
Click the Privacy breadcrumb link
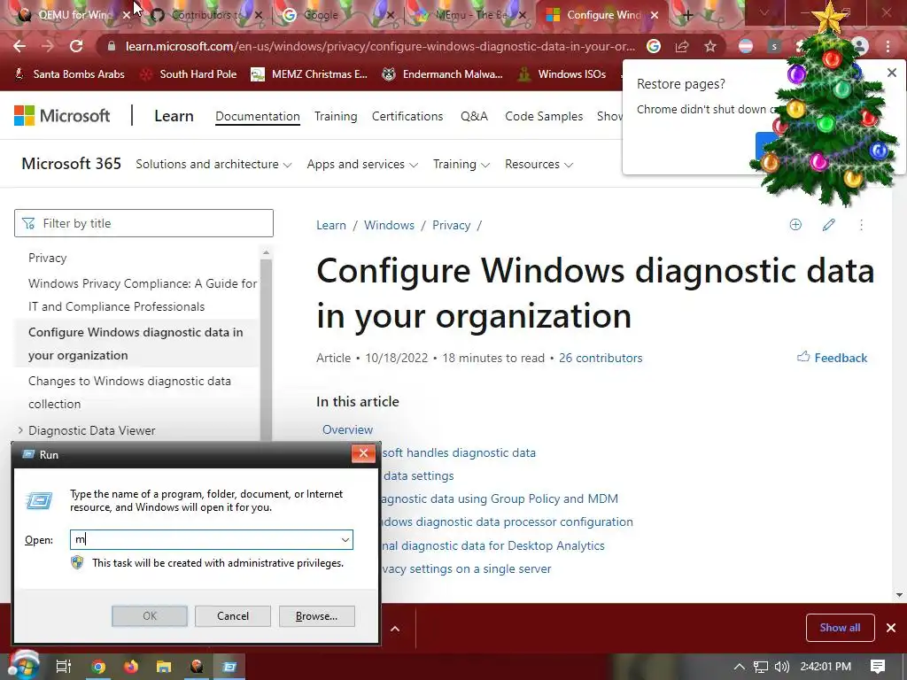[x=451, y=225]
